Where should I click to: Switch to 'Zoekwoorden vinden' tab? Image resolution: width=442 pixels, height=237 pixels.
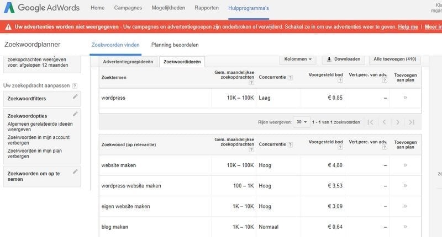115,45
